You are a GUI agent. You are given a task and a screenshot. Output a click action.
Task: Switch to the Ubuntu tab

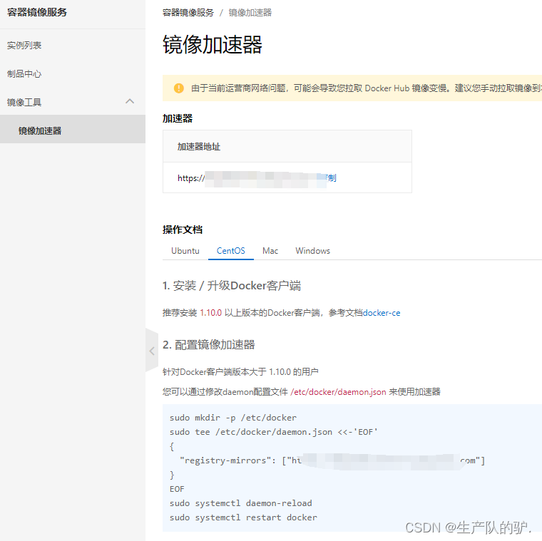click(x=185, y=251)
